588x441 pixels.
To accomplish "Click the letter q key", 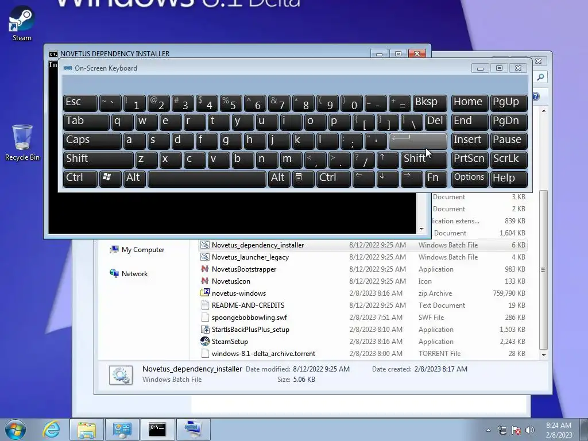I will [x=122, y=122].
